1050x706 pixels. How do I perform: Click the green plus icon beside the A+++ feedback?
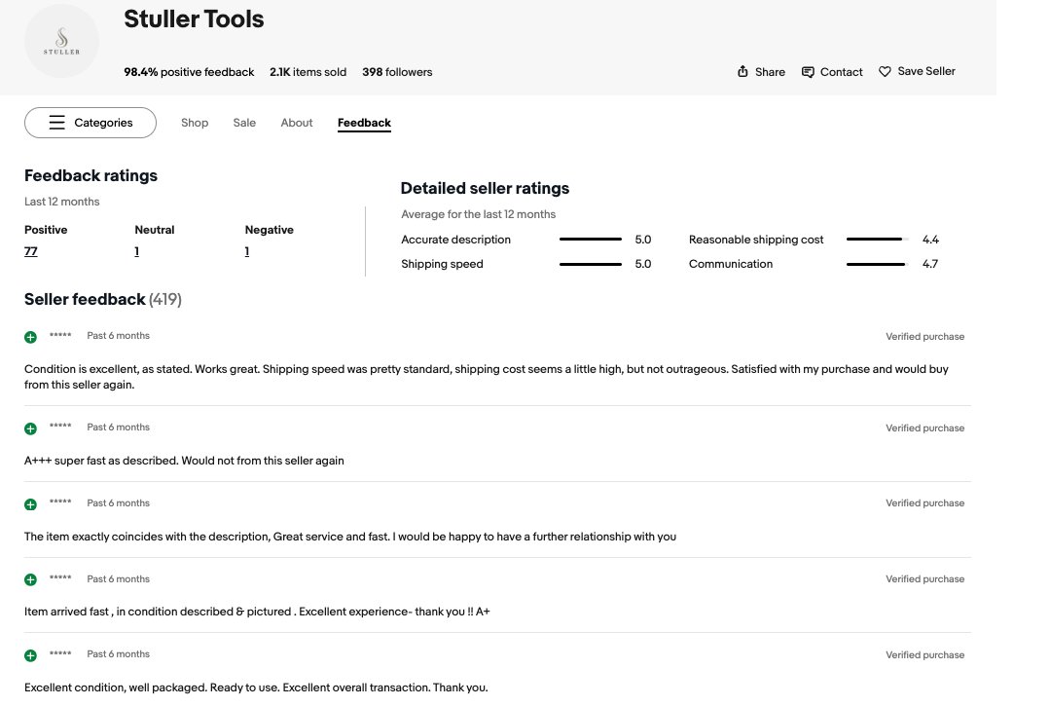click(x=29, y=428)
